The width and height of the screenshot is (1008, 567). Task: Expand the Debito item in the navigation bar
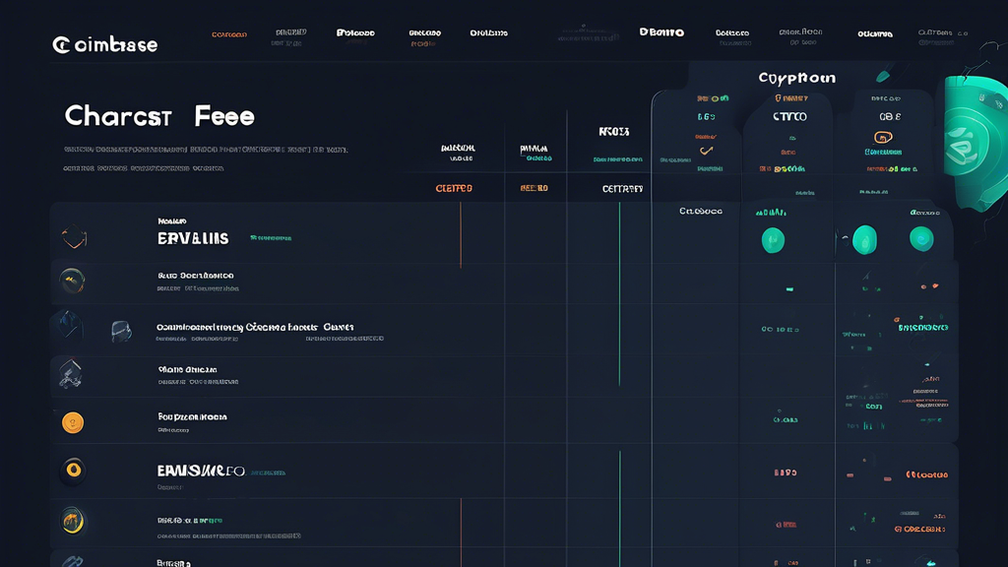pos(661,32)
